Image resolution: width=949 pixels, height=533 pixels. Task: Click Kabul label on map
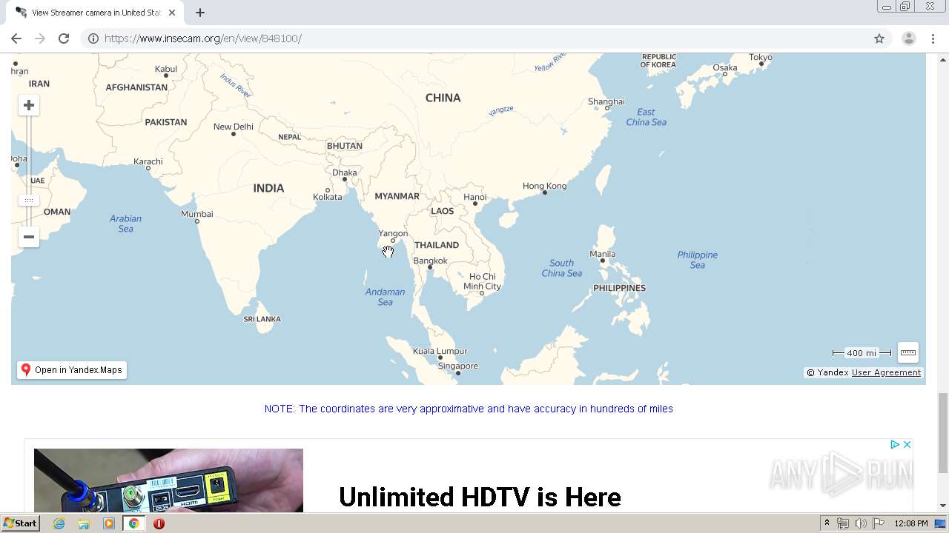pos(166,69)
